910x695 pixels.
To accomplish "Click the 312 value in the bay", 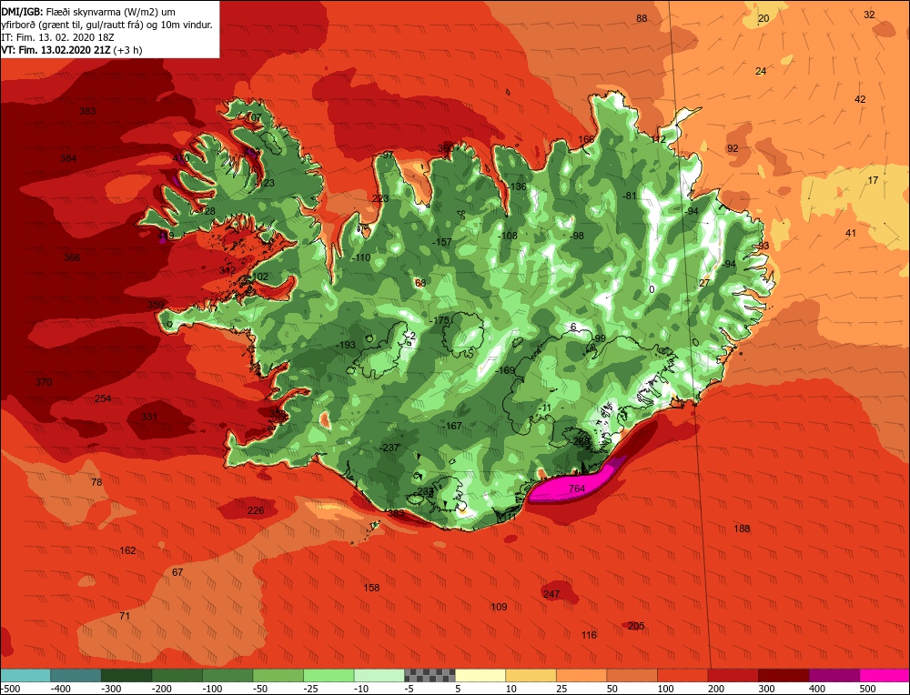I will click(227, 270).
